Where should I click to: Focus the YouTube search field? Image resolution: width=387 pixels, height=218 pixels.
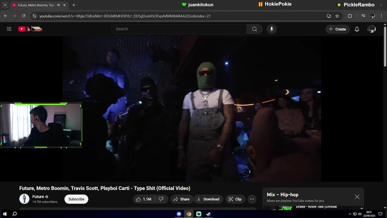(179, 29)
